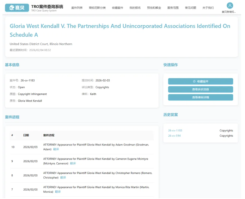Open 案件列表 in the navigation bar
Screen dimensions: 245x199
click(77, 8)
